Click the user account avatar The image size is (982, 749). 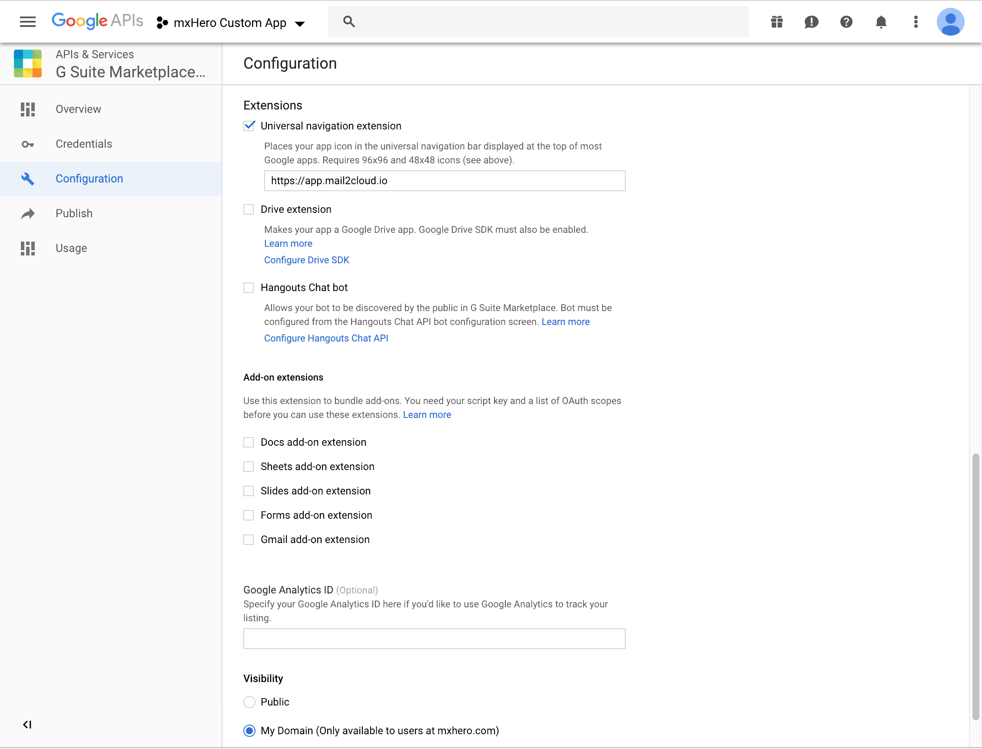click(x=950, y=22)
